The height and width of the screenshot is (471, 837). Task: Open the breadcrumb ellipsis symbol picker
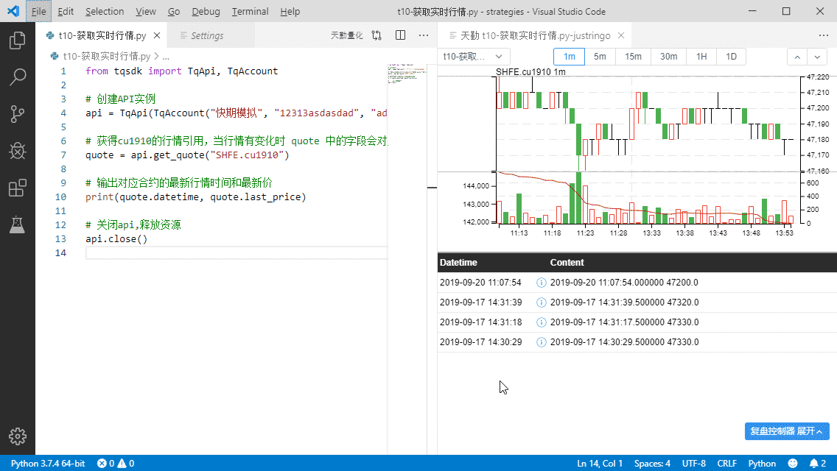point(166,56)
